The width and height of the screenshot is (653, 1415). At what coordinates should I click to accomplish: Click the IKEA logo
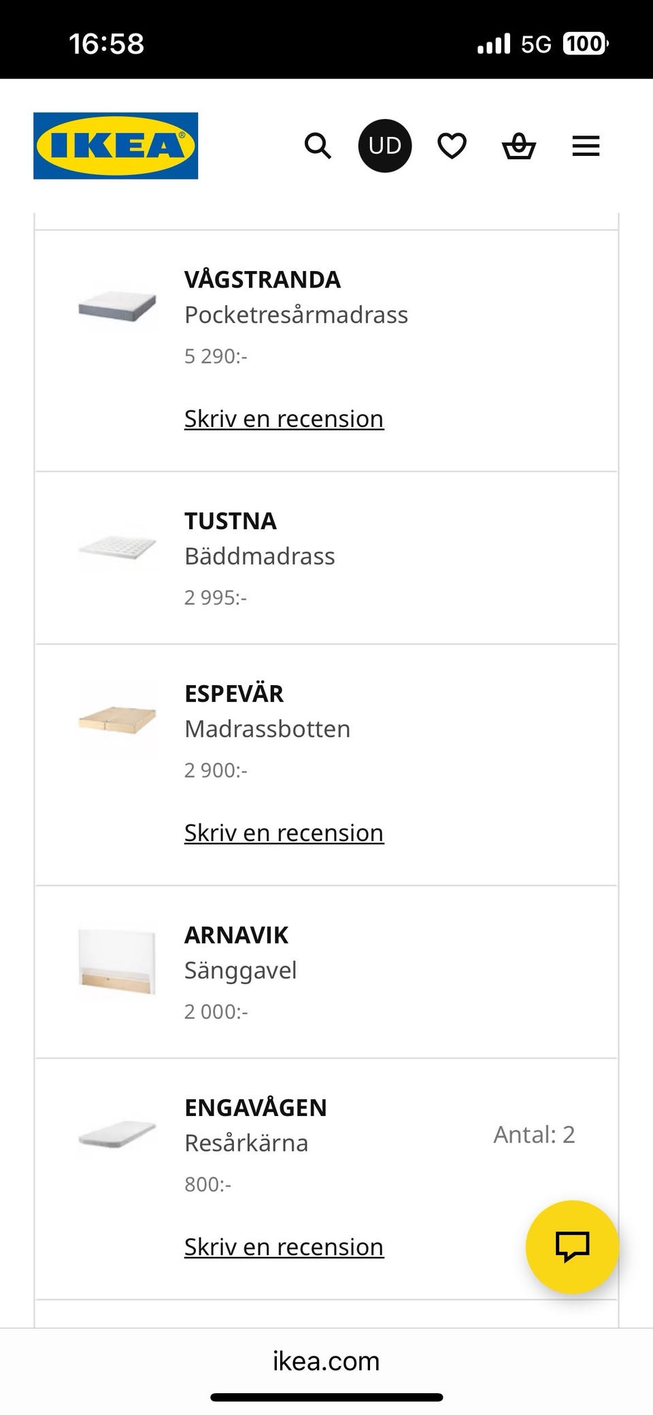click(116, 146)
